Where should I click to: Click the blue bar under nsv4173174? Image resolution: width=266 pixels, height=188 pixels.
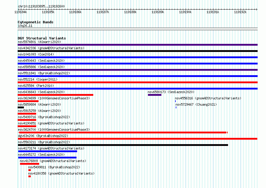coord(48,151)
